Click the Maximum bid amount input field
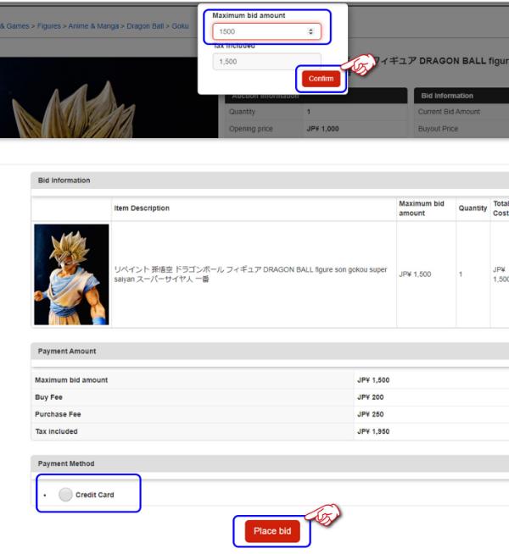This screenshot has height=554, width=509. (x=266, y=32)
